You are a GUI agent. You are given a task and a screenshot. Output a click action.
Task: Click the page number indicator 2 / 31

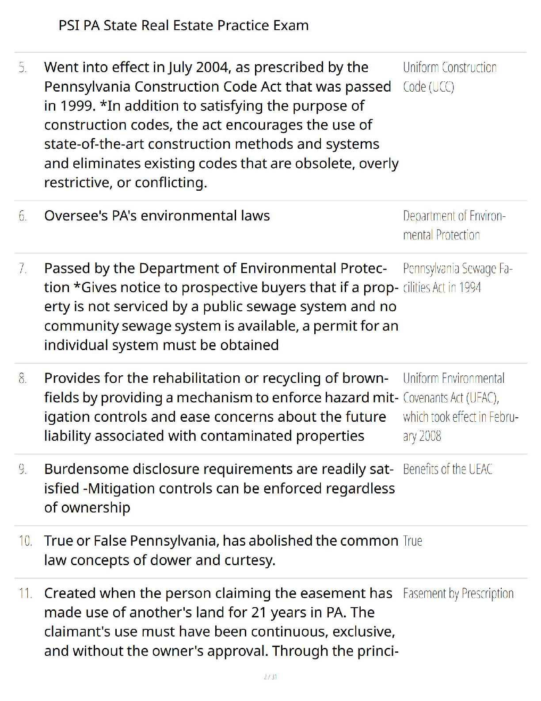click(270, 677)
